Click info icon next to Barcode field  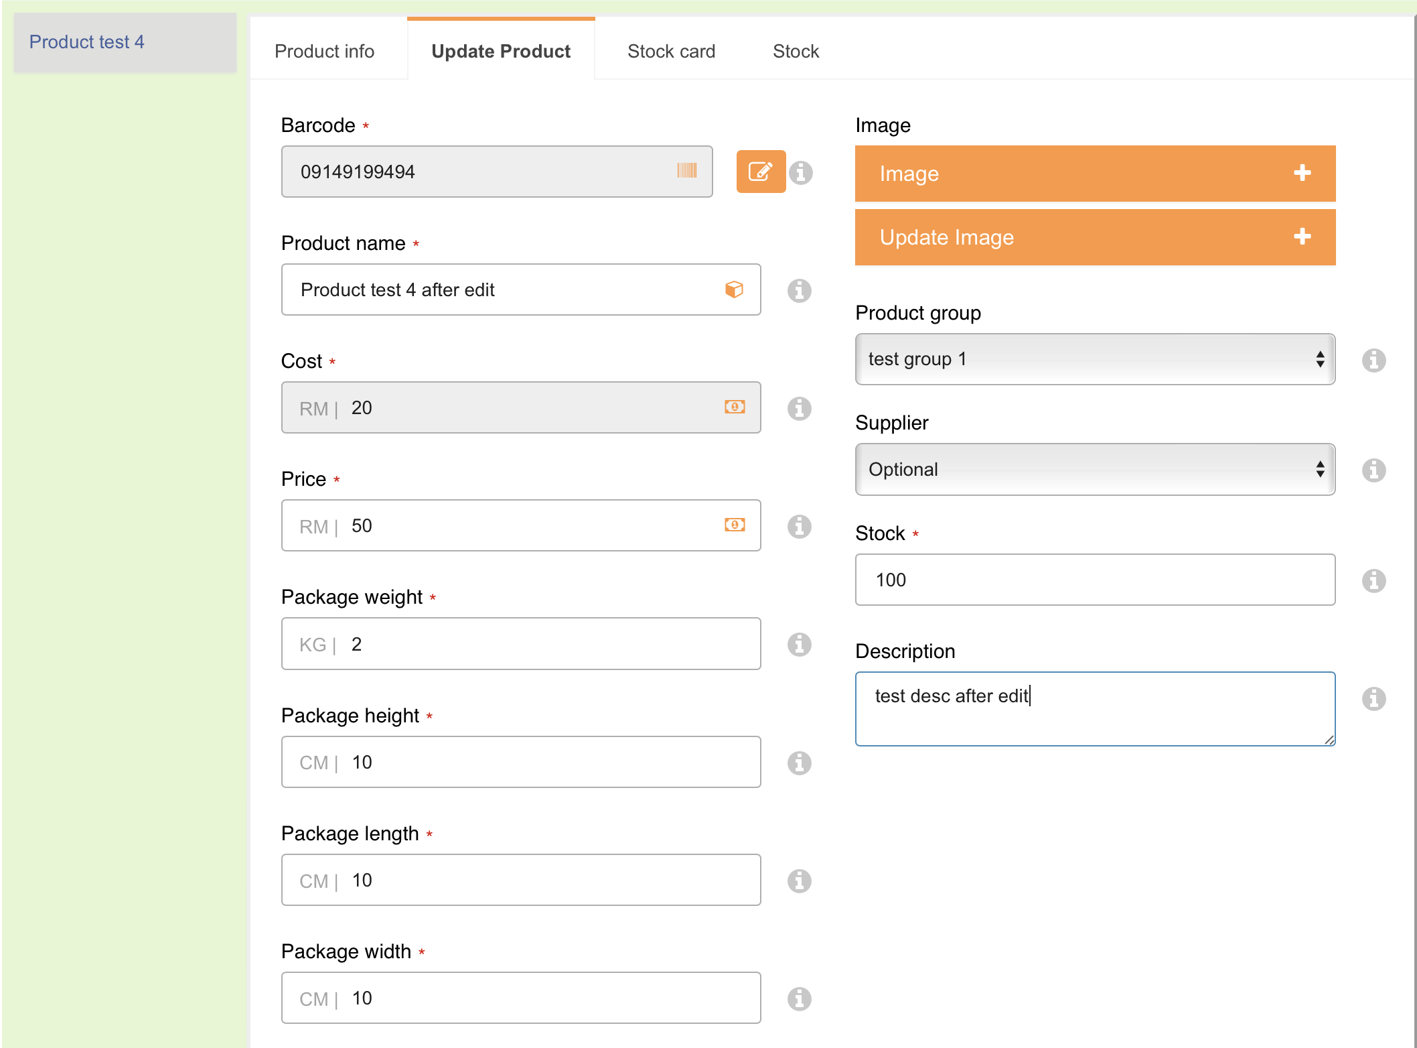click(x=800, y=173)
